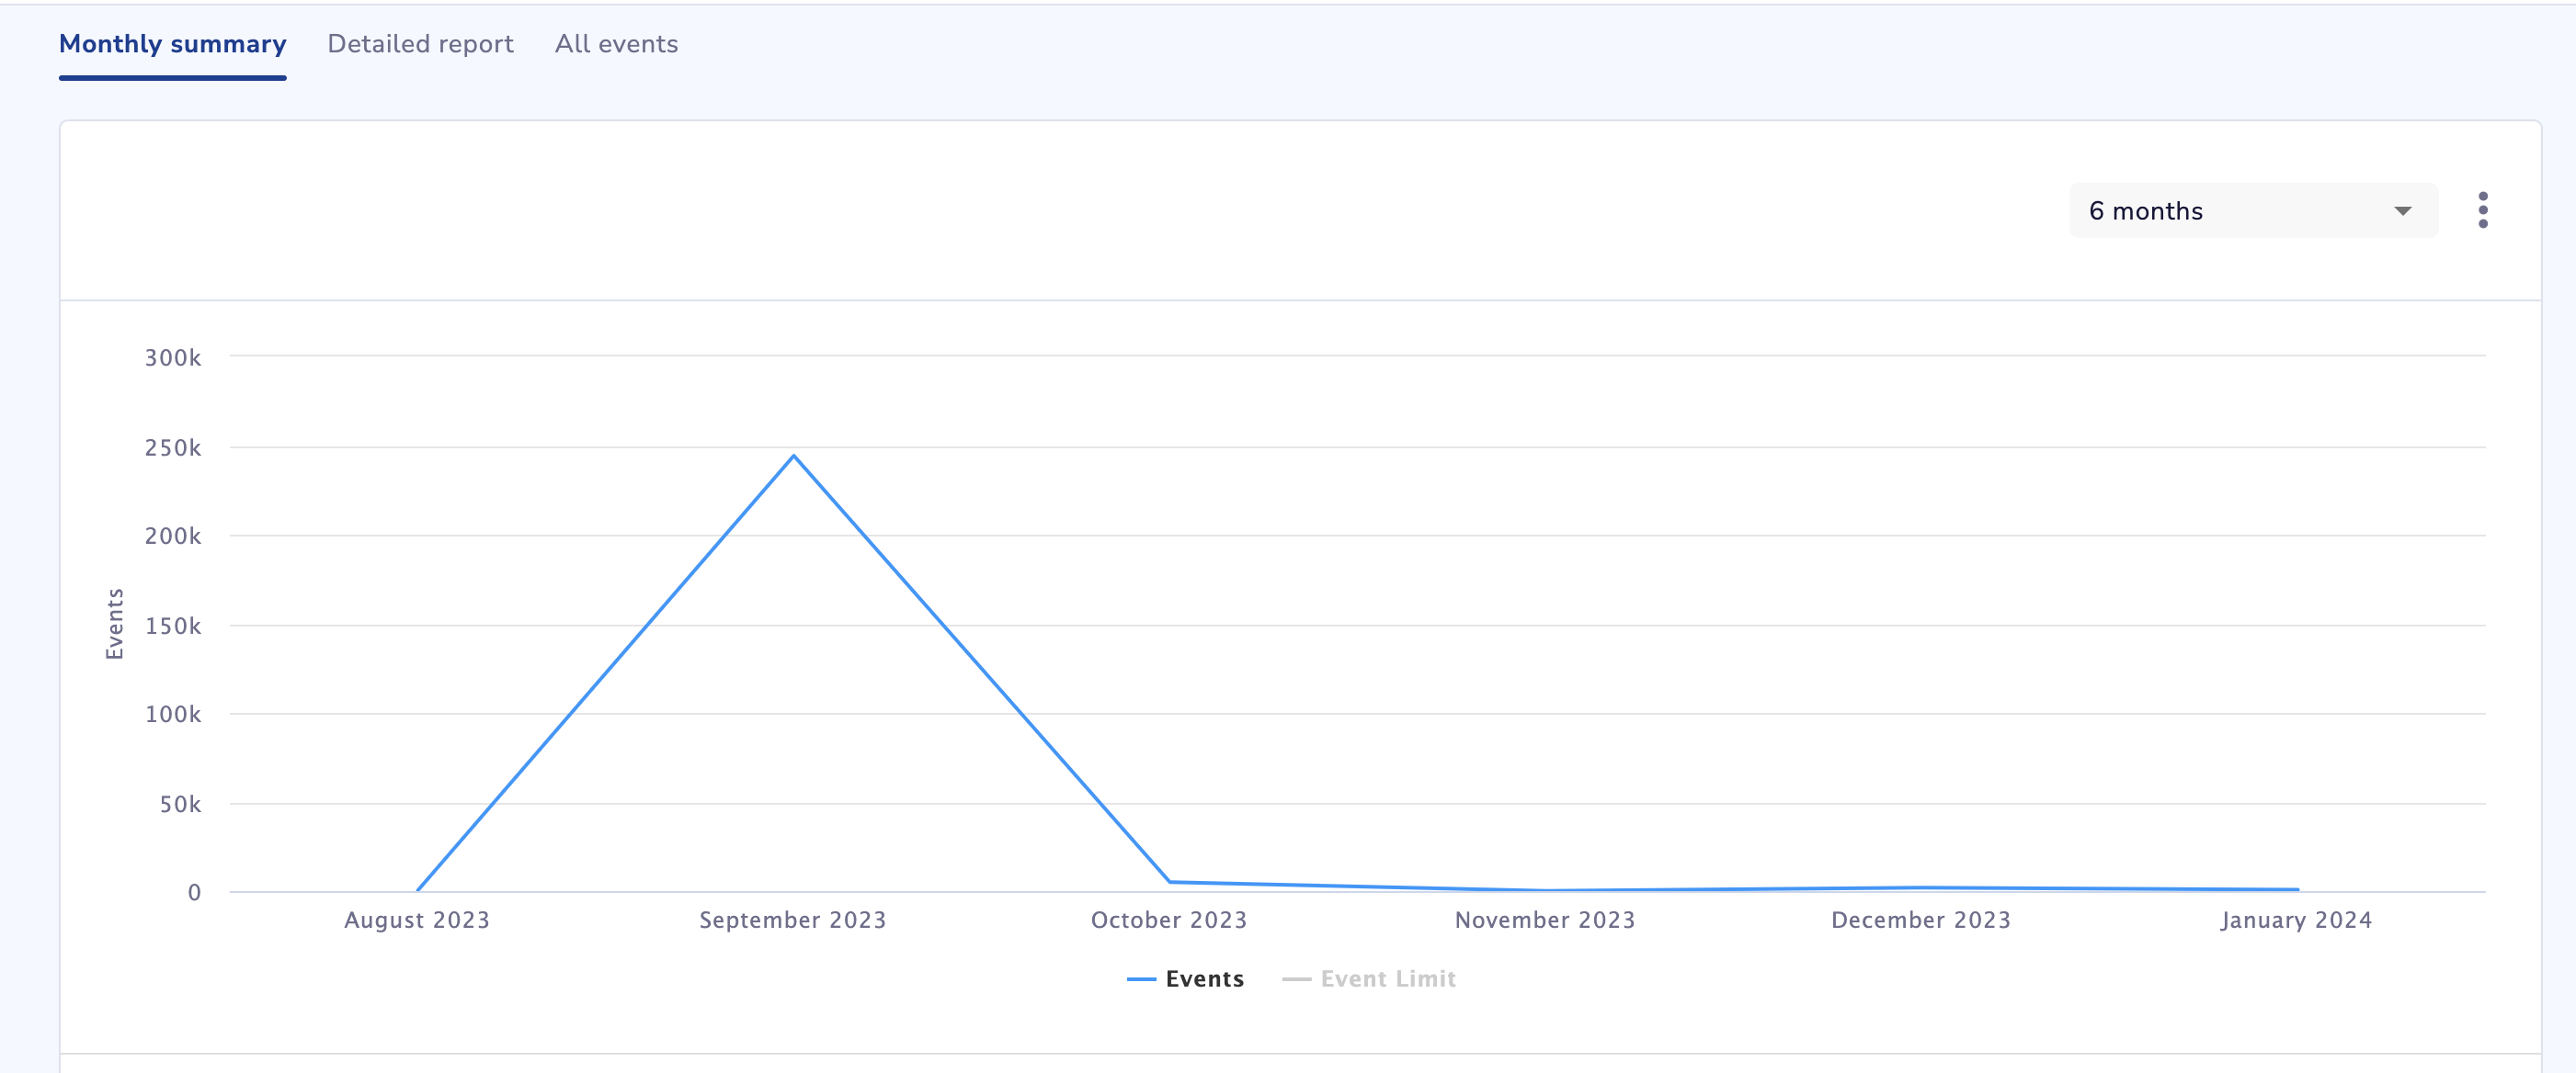
Task: Click the November 2023 axis label
Action: [1544, 921]
